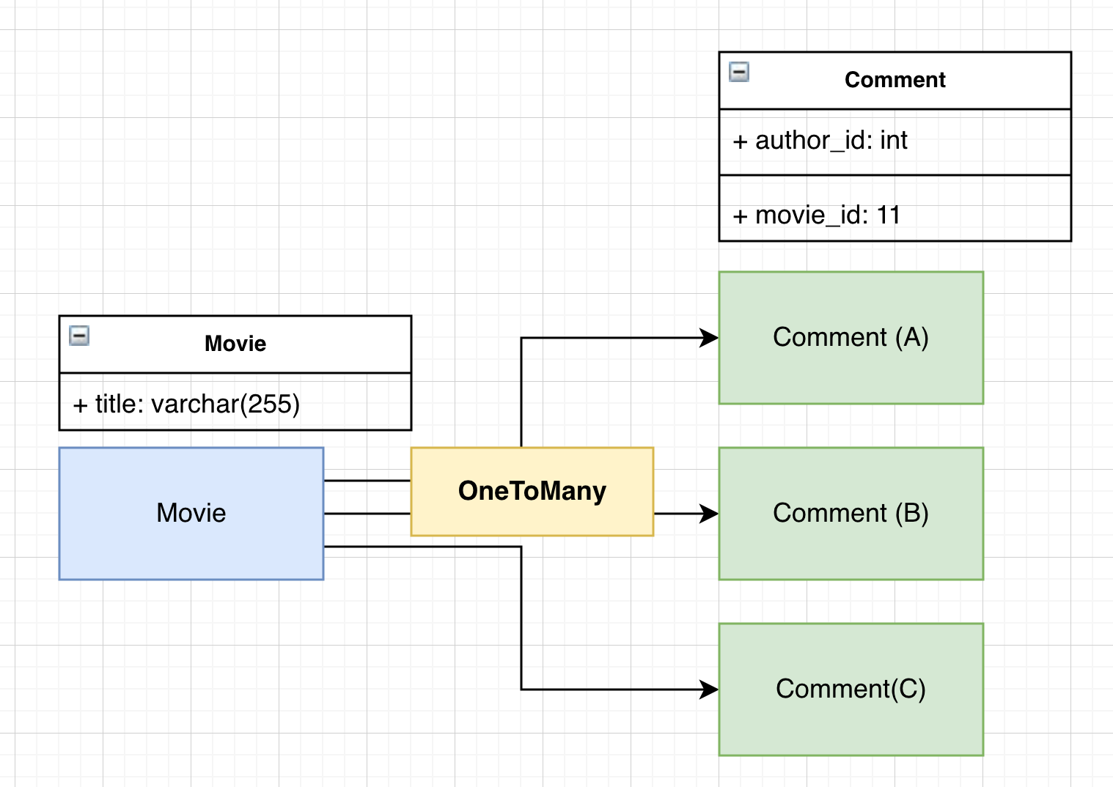
Task: Select the movie_id: 11 field row
Action: (x=895, y=215)
